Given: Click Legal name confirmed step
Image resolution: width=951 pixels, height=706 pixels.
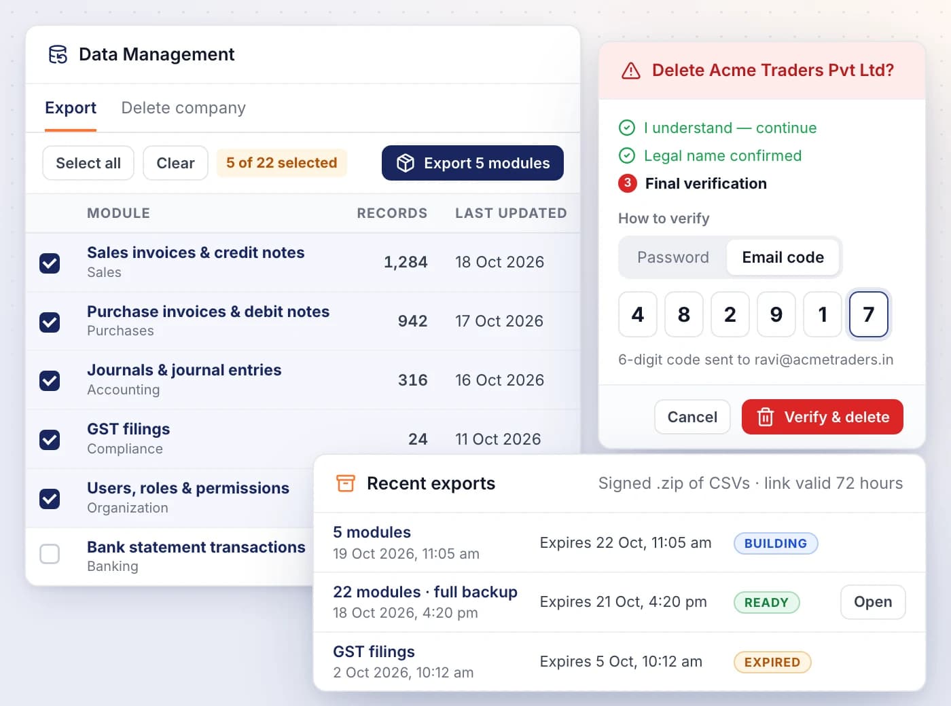Looking at the screenshot, I should (723, 155).
